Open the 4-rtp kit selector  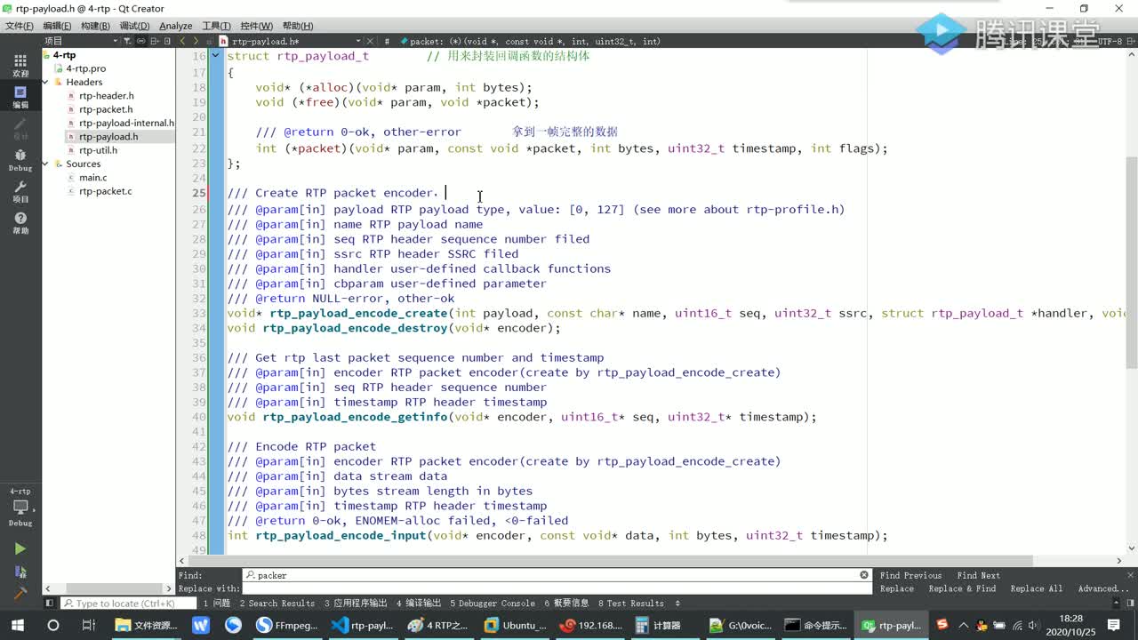(x=20, y=507)
